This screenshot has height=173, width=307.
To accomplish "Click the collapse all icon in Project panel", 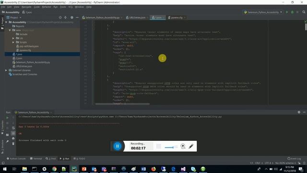I will point(65,17).
